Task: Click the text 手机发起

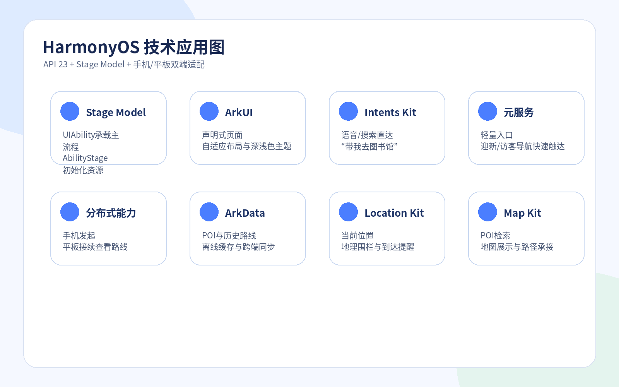Action: [x=79, y=236]
